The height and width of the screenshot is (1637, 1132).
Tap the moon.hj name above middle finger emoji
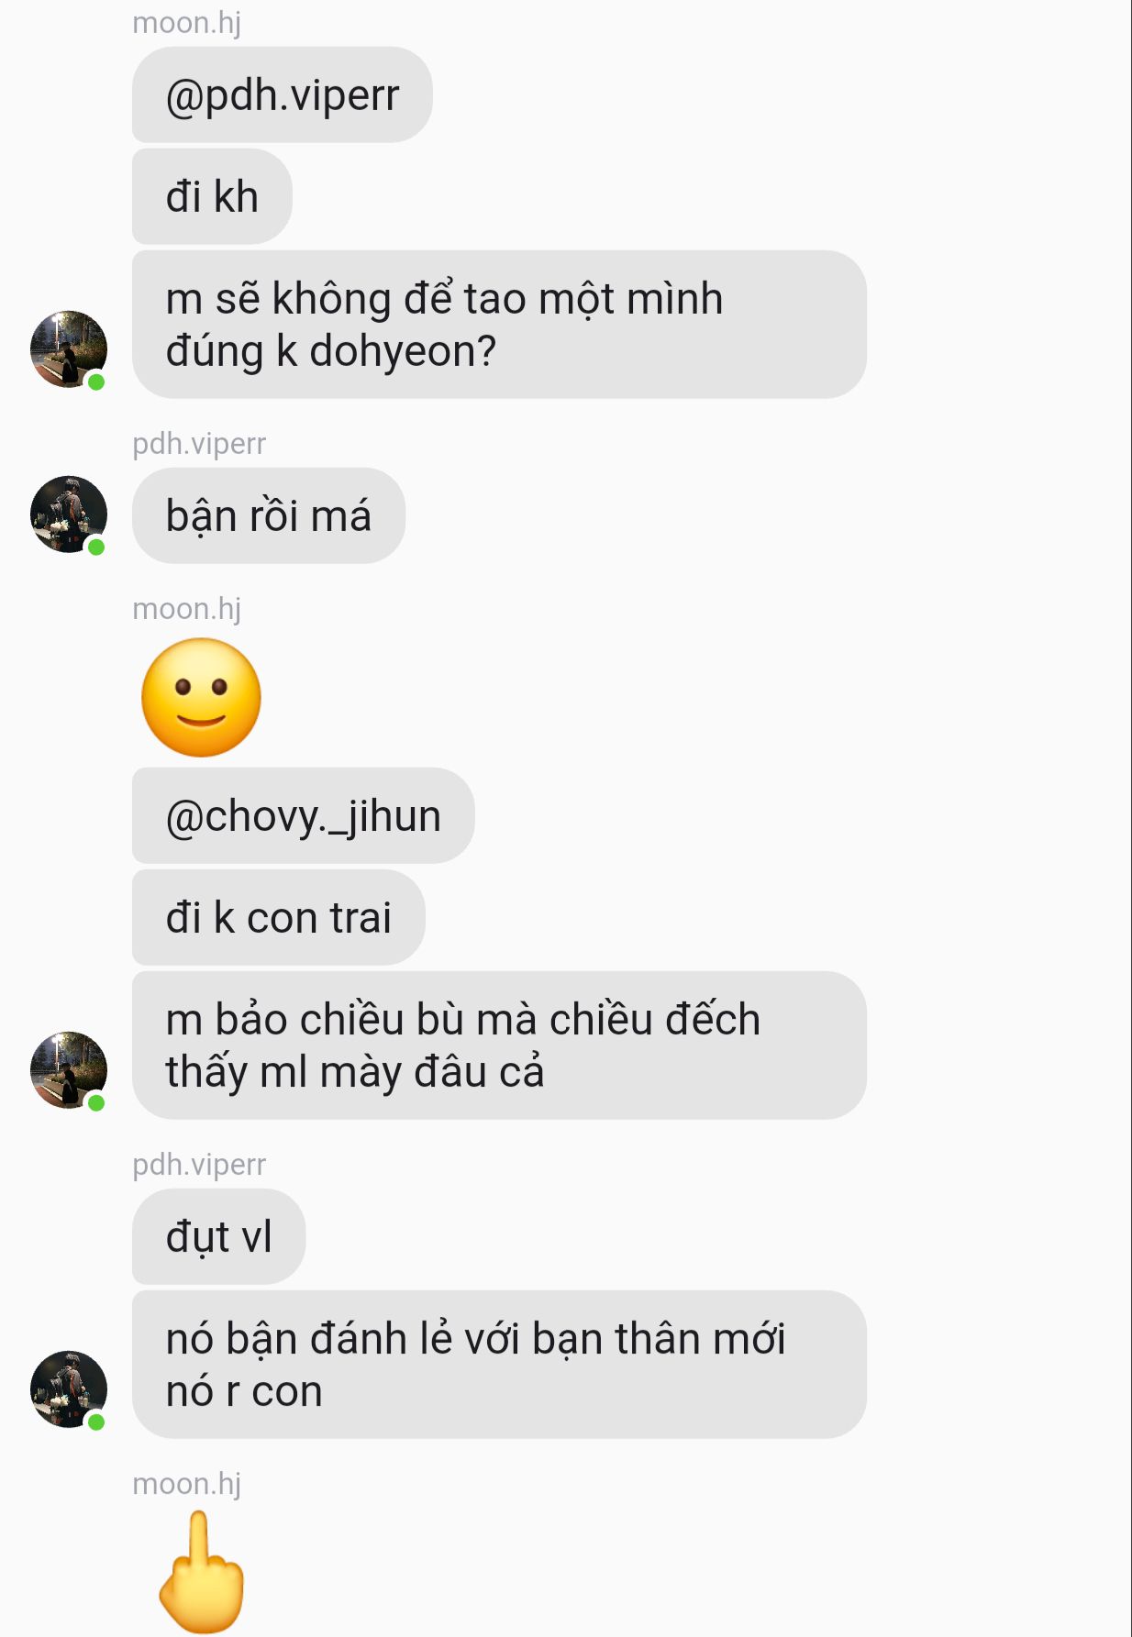click(187, 1484)
